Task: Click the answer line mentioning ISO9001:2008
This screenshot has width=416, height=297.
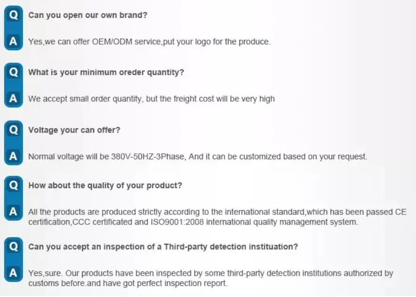Action: [193, 222]
